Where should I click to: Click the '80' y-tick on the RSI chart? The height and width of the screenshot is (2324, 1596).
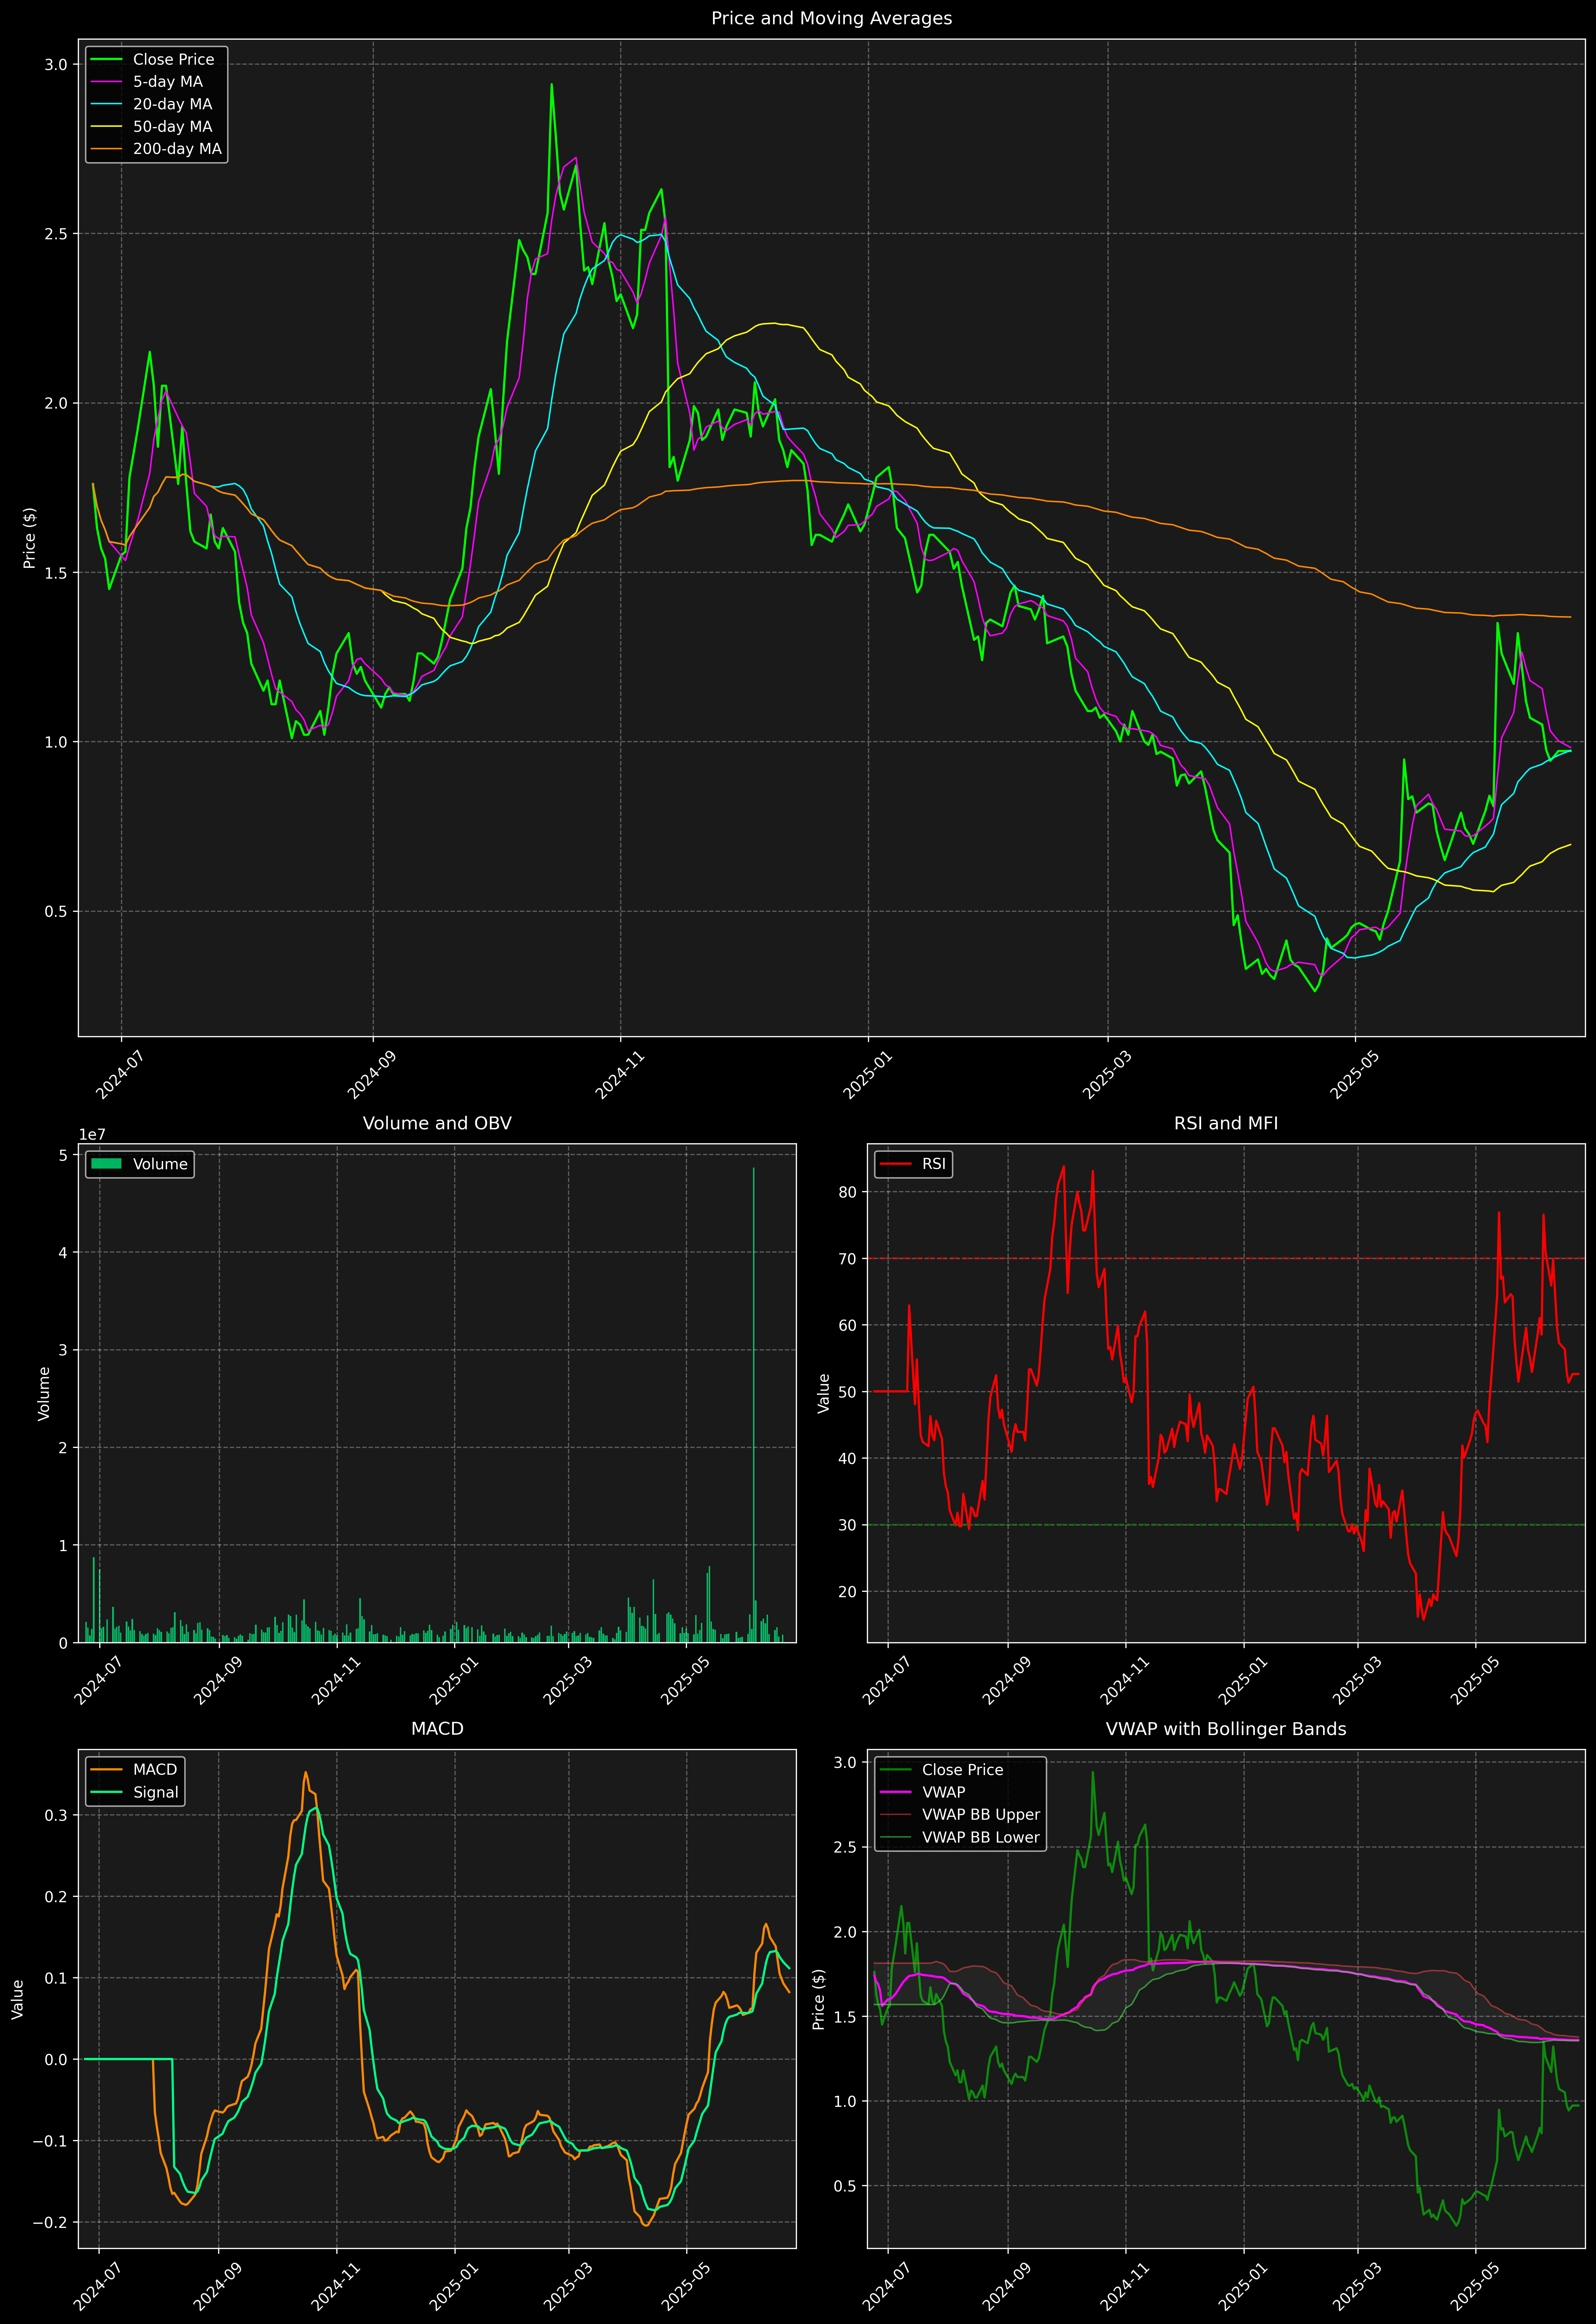tap(848, 1192)
